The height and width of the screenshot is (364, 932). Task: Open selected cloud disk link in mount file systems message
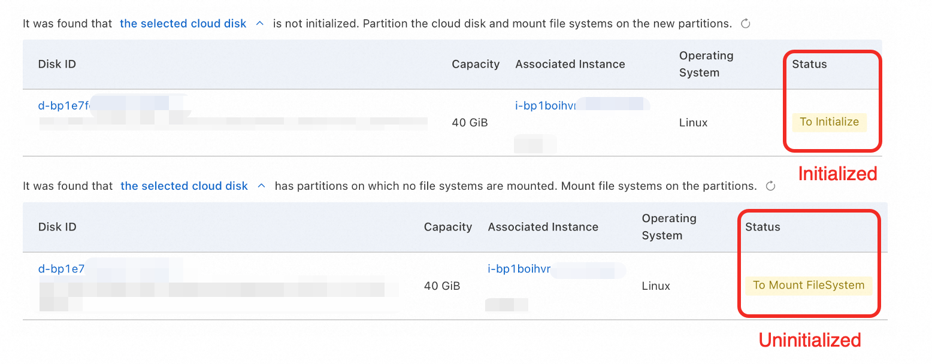[x=184, y=186]
